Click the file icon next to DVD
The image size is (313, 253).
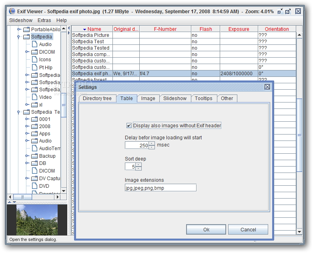coord(34,186)
